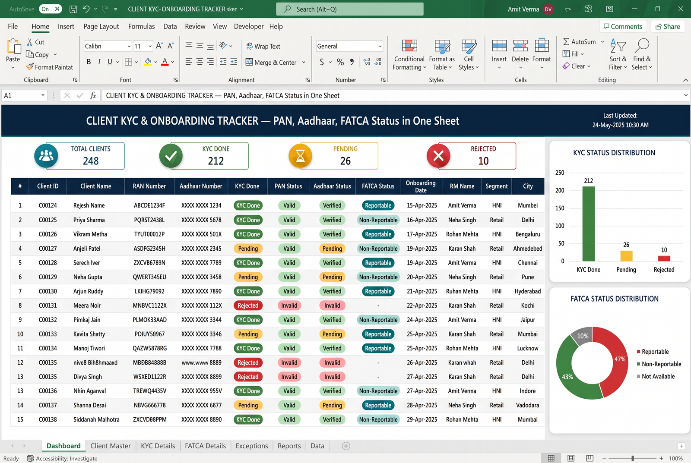Open the font size 11 dropdown
The image size is (691, 463).
pos(150,46)
